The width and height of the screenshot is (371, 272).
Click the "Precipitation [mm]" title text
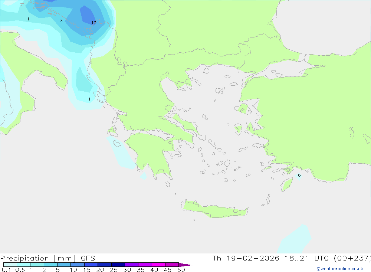38,258
